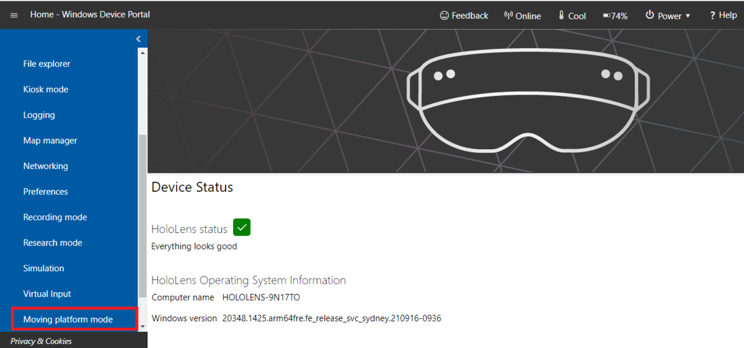Open Moving platform mode page
Viewport: 744px width, 348px height.
point(68,320)
